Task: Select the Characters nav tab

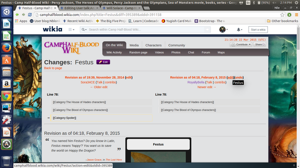Action: point(153,45)
